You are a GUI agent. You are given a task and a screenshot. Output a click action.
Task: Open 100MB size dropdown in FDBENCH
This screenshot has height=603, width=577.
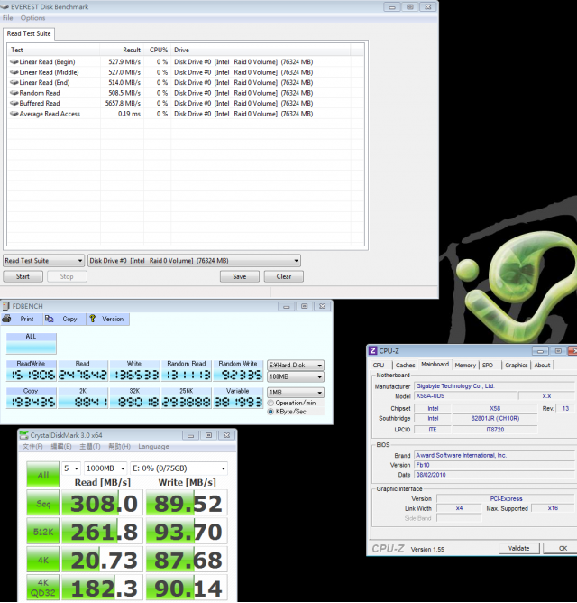coord(296,377)
